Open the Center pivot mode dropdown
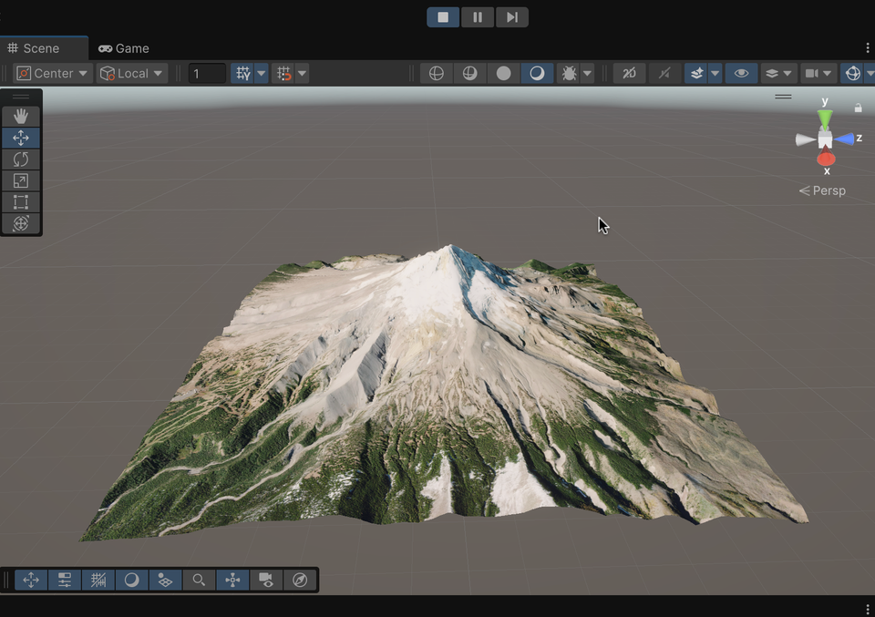 (x=53, y=74)
